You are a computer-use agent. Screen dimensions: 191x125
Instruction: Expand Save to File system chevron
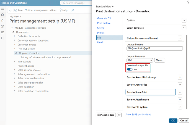(x=180, y=107)
